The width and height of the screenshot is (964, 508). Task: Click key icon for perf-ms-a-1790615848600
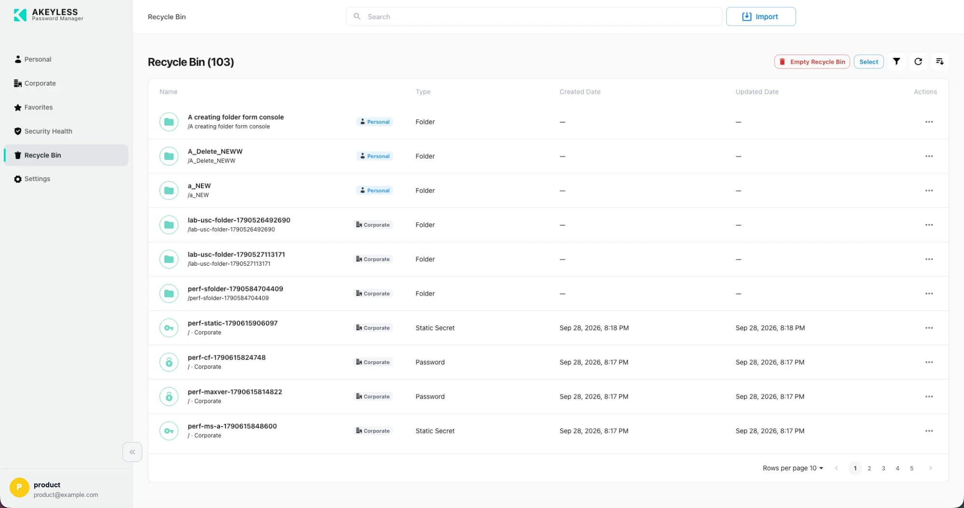click(169, 431)
